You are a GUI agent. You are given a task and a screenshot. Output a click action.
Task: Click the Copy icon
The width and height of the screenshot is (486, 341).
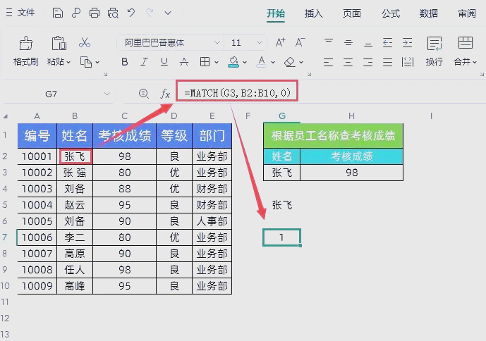coord(86,62)
